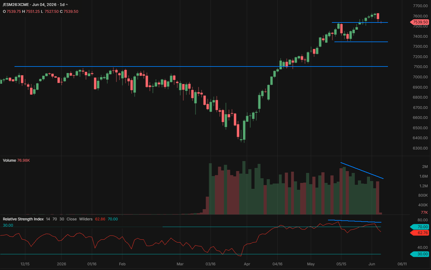Viewport: 431px width, 270px height.
Task: Click volume axis label 400K
Action: [423, 205]
